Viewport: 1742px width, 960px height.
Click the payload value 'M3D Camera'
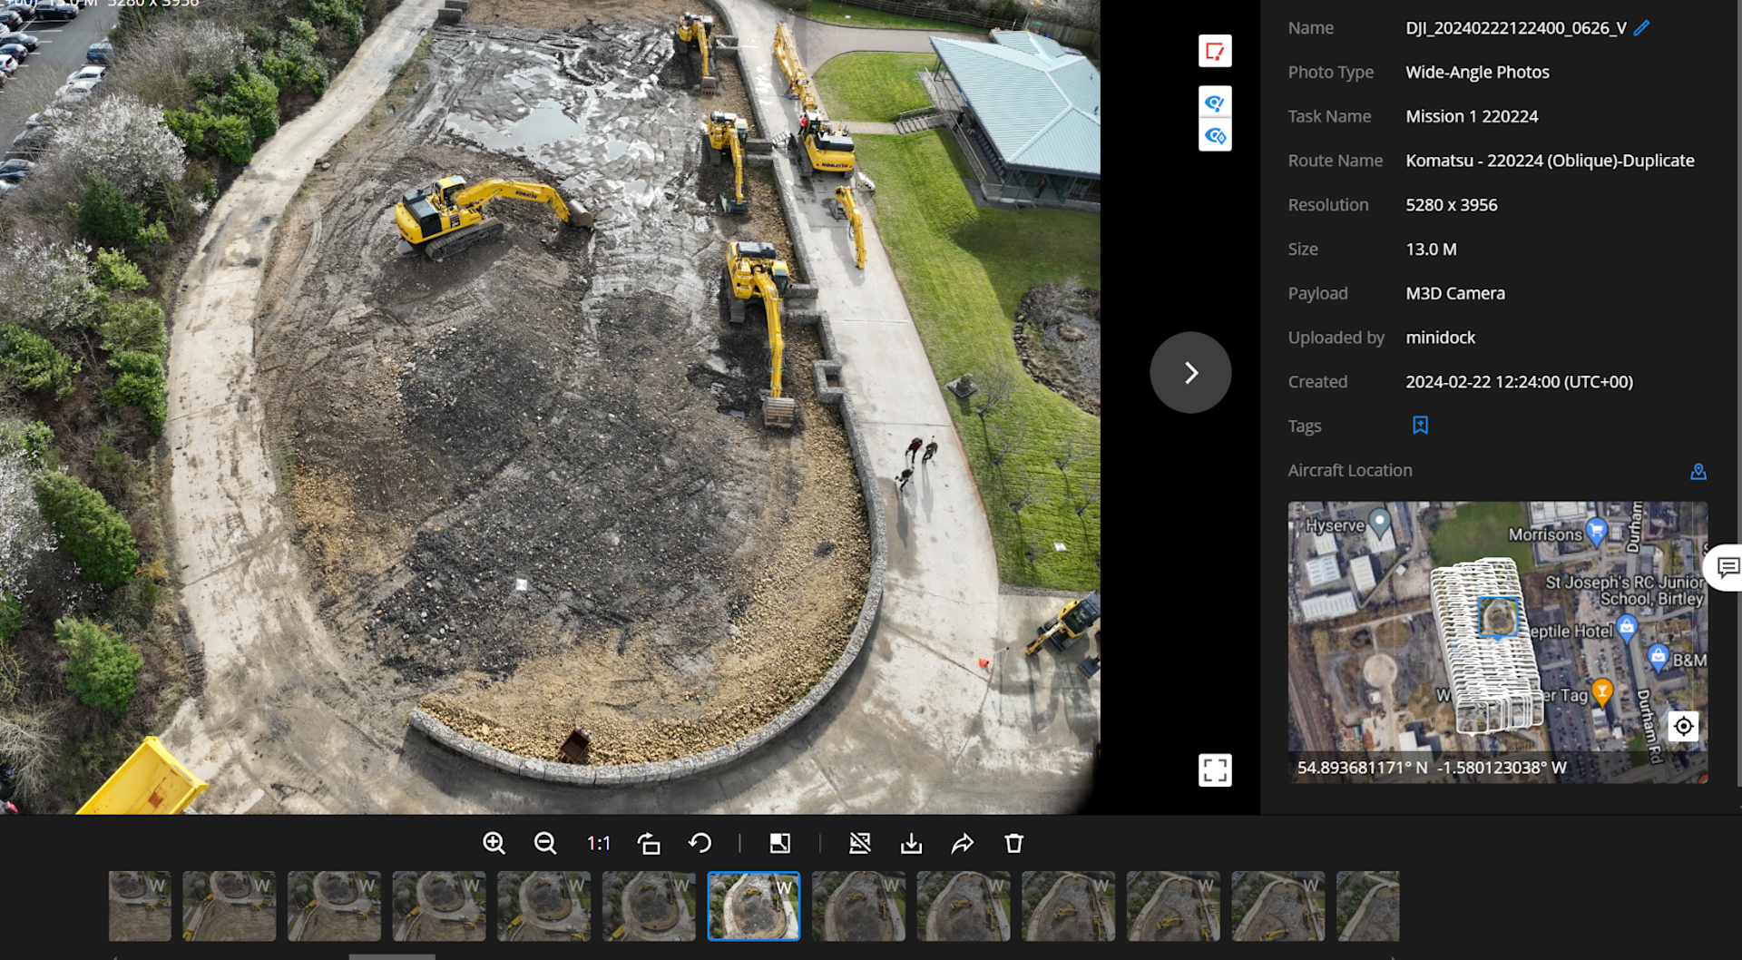(x=1455, y=293)
